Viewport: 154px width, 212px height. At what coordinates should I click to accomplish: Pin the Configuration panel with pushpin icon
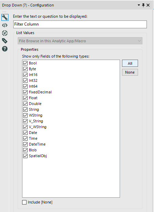point(143,5)
